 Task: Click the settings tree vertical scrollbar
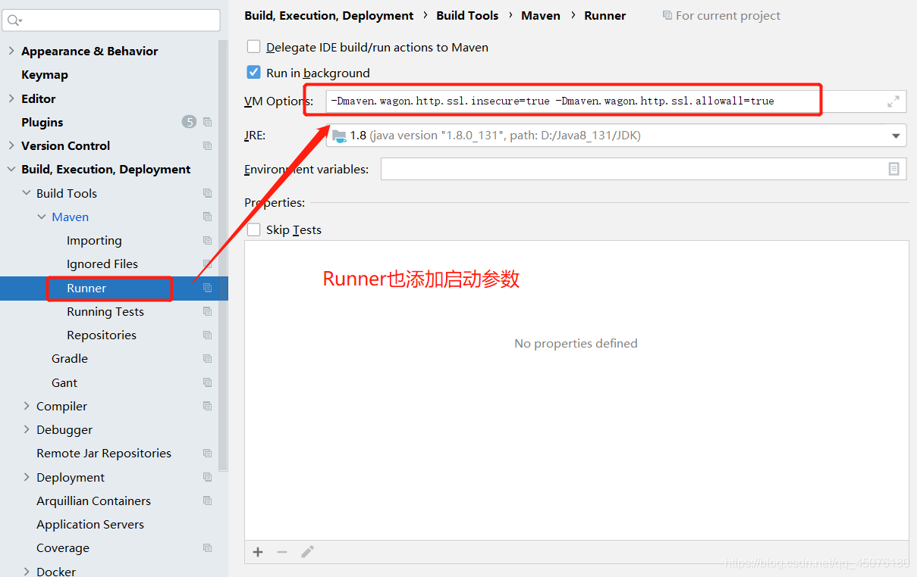223,257
